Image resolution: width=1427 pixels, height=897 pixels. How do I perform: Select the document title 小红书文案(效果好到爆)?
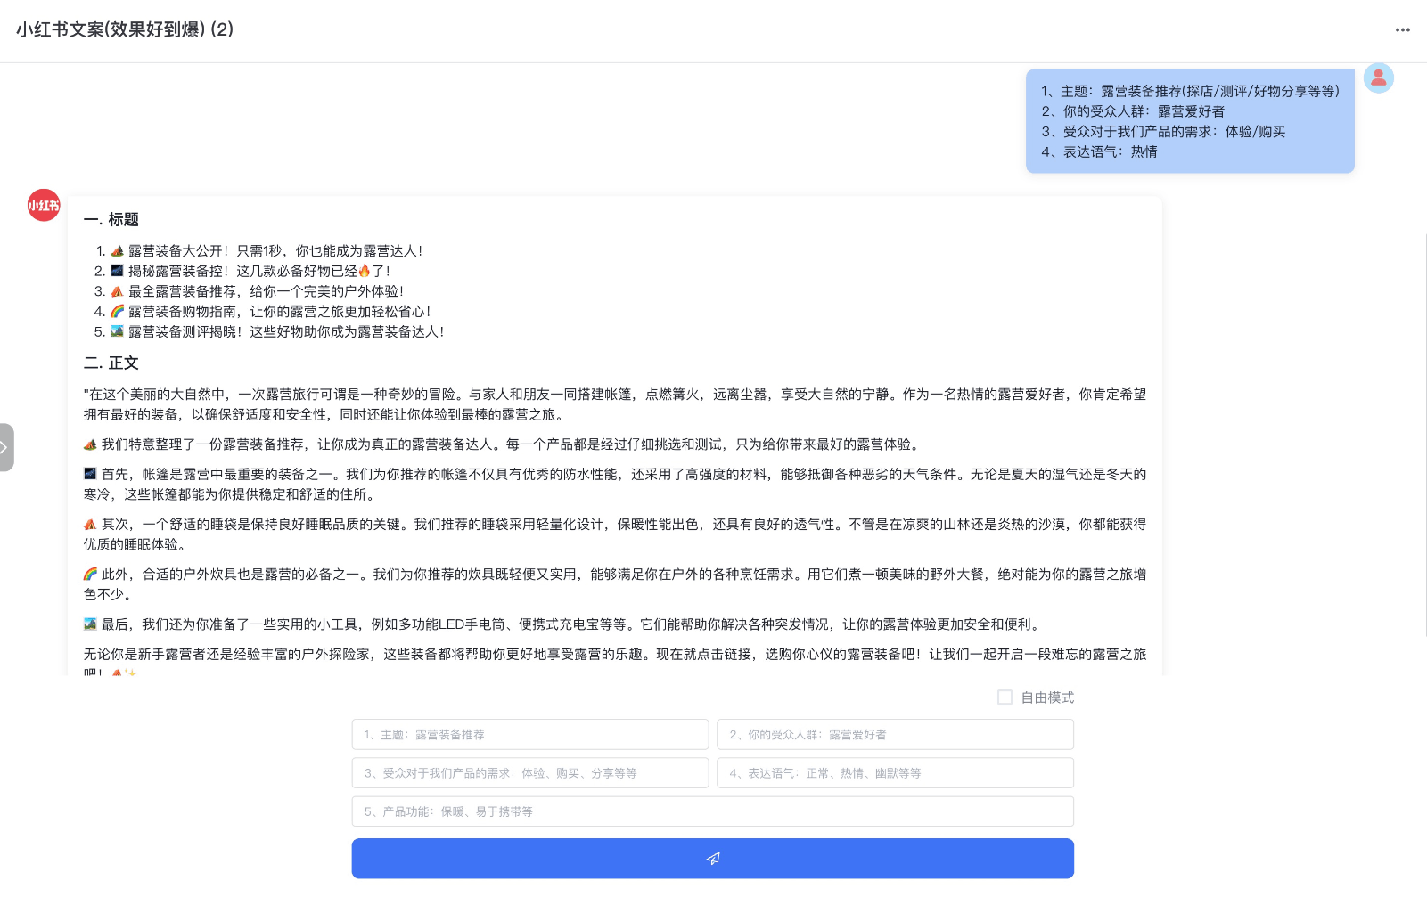[125, 29]
